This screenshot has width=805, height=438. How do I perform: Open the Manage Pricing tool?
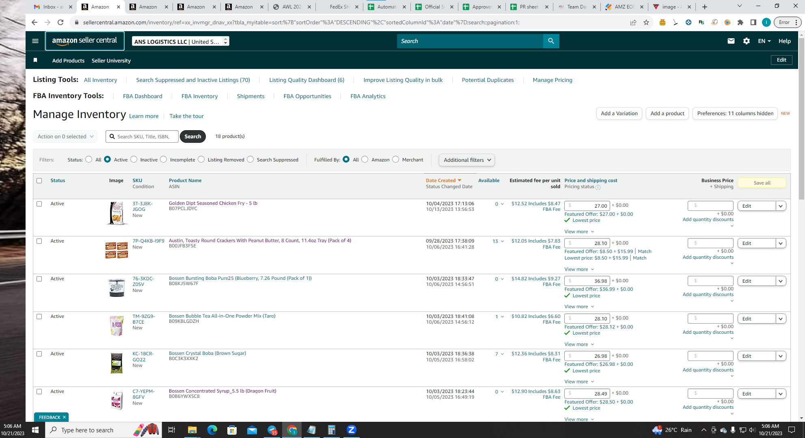pyautogui.click(x=552, y=80)
